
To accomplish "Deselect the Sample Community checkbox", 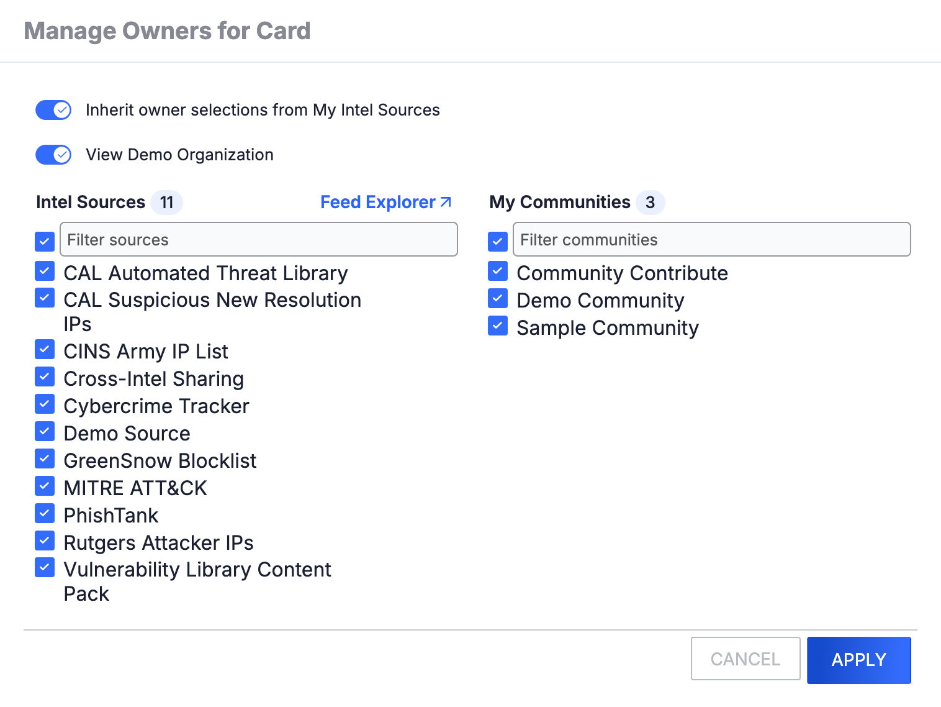I will 498,326.
